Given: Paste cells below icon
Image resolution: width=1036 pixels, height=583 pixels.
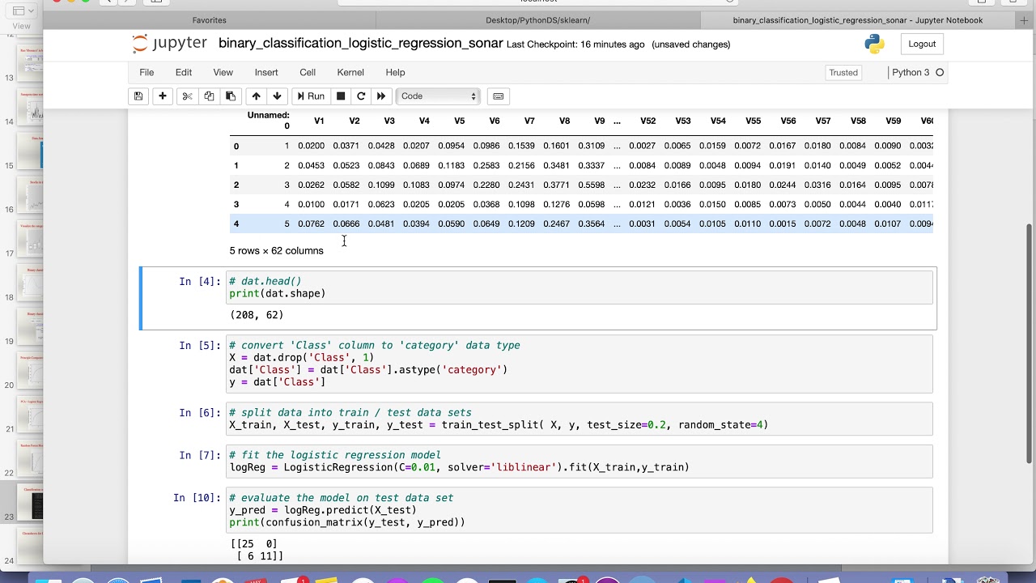Looking at the screenshot, I should click(x=231, y=96).
